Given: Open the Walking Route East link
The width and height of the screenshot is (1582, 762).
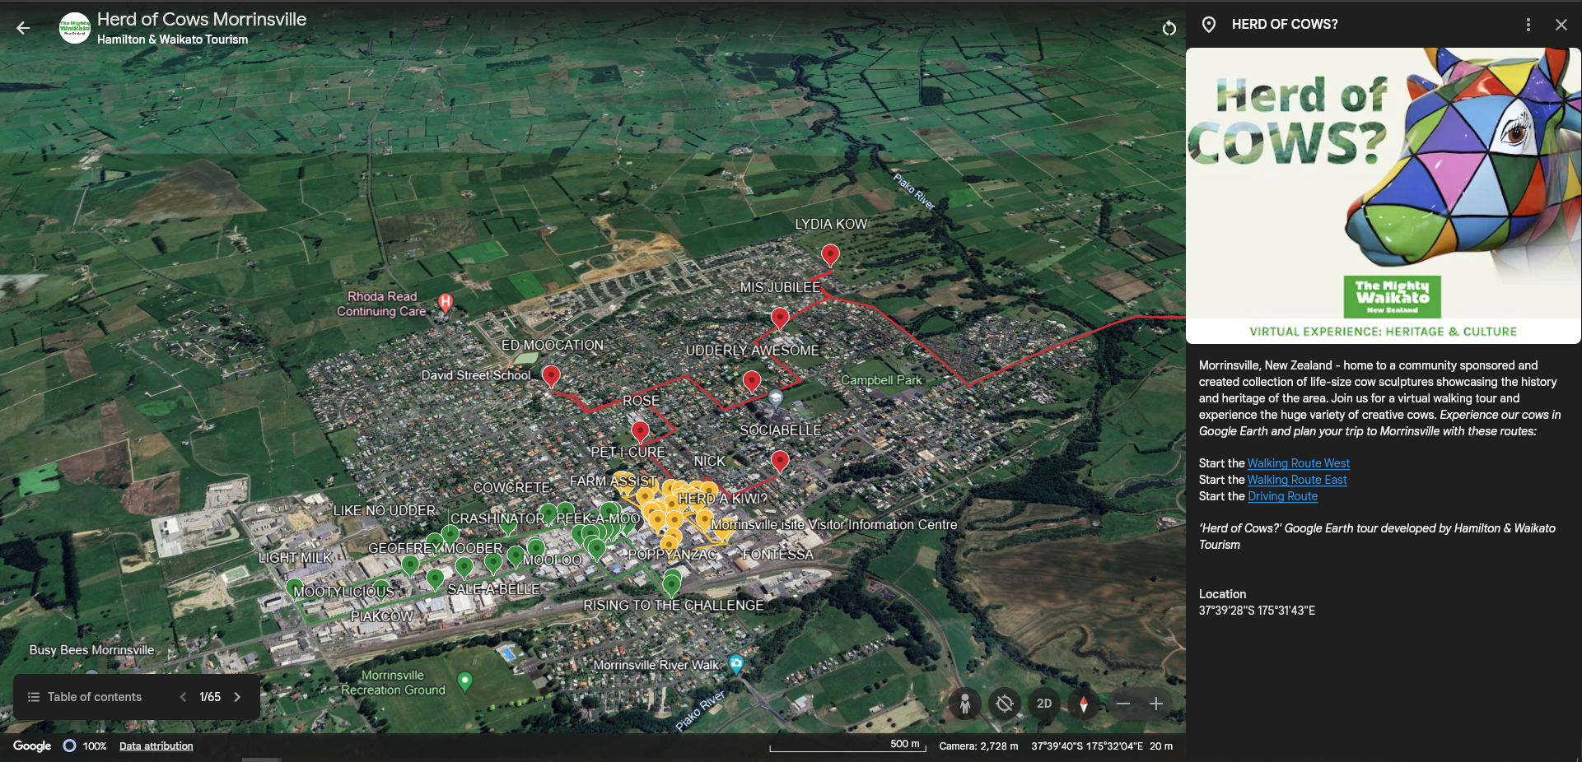Looking at the screenshot, I should [x=1297, y=480].
